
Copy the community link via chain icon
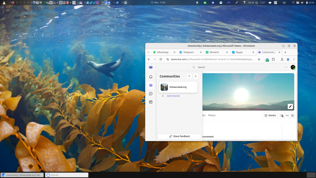287,116
